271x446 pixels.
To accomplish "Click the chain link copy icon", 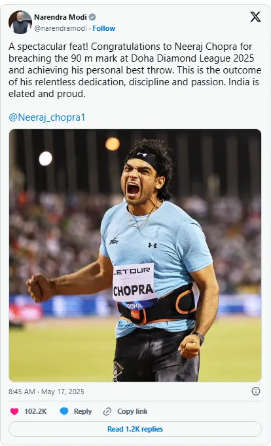I will tap(107, 411).
